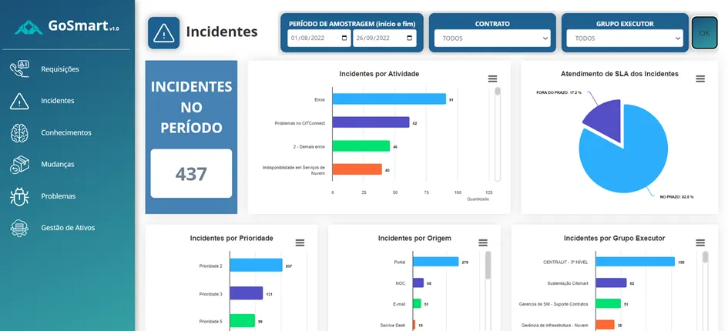Click the Incidentes por Grupo Executor scrollbar
Screen dimensions: 728x331
[x=705, y=257]
